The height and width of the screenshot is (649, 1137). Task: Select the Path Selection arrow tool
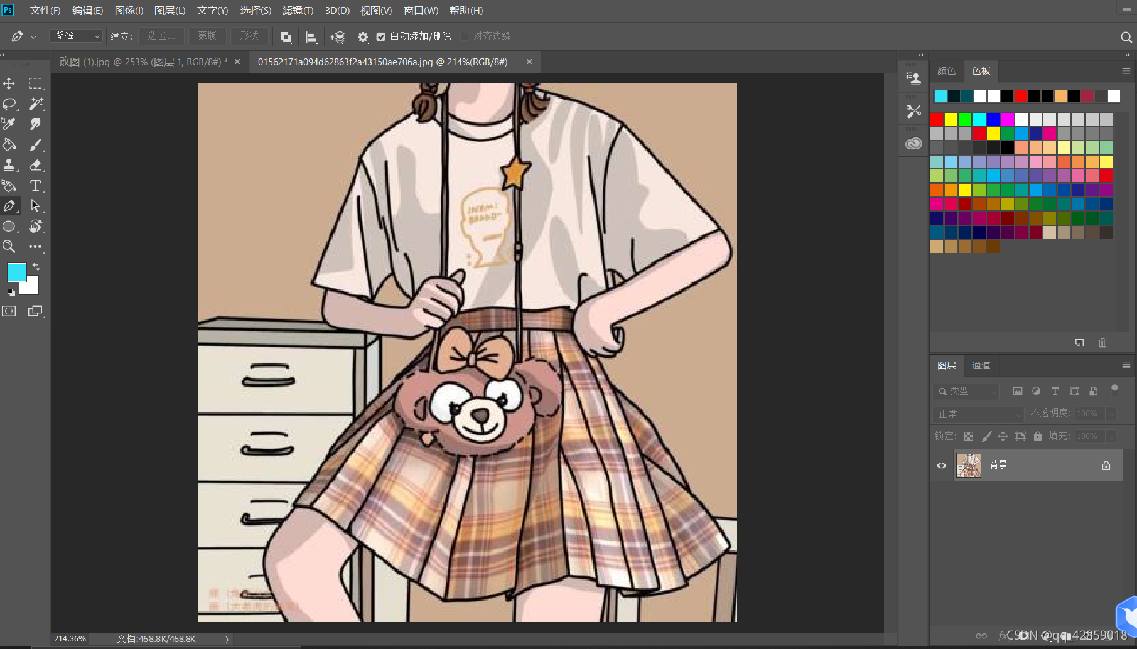click(x=36, y=206)
